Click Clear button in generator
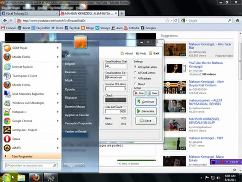 point(153,93)
